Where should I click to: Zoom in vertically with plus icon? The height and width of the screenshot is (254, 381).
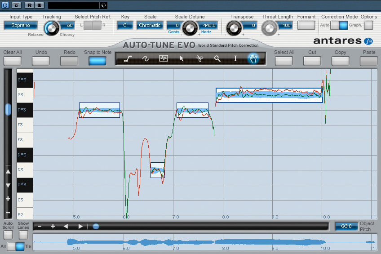(x=8, y=199)
